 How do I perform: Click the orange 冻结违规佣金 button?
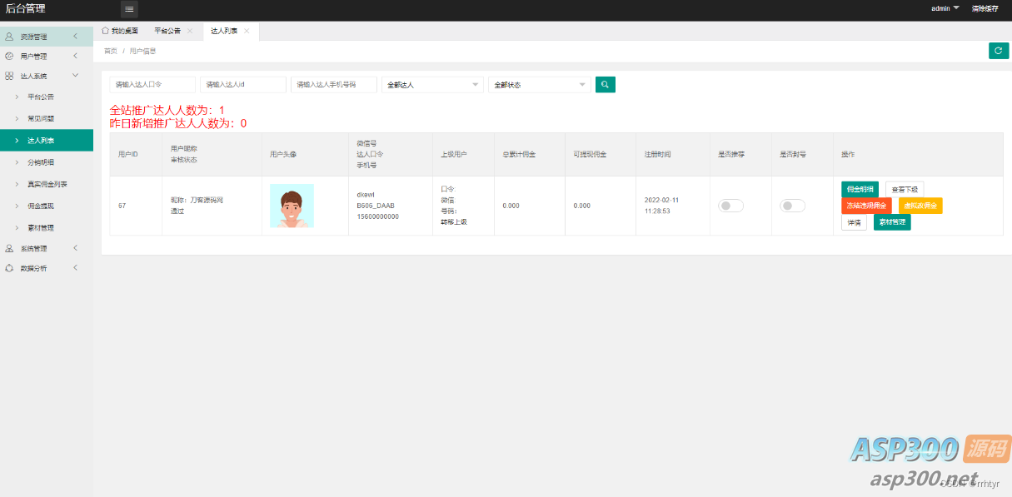(866, 206)
